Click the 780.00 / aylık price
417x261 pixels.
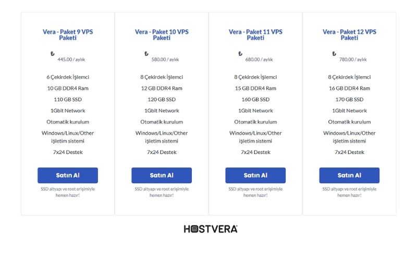click(x=353, y=60)
